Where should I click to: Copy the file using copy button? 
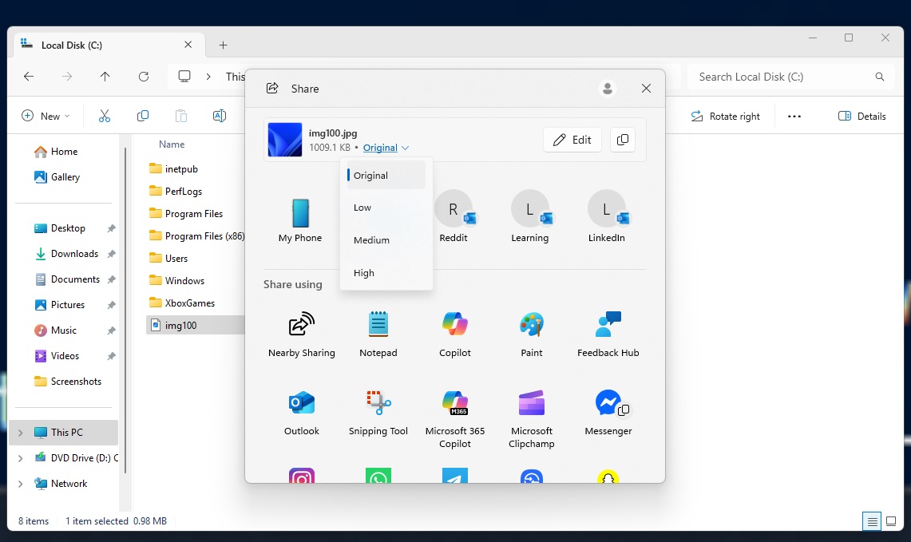pyautogui.click(x=623, y=140)
